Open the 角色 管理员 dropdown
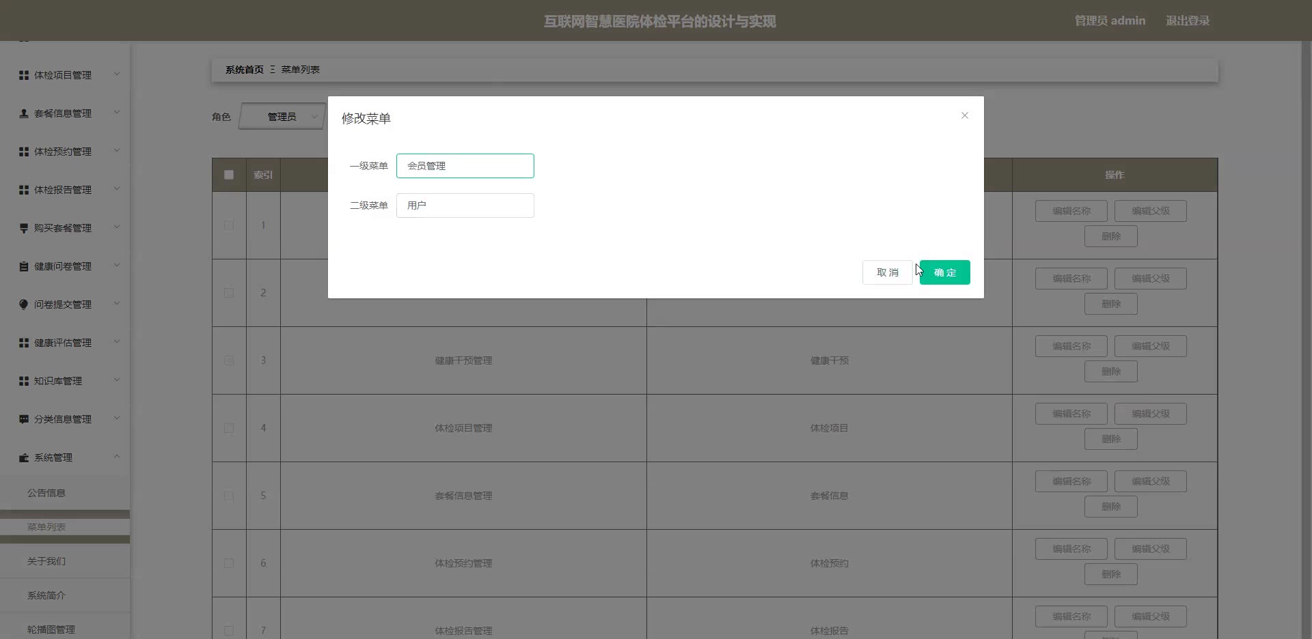Screen dimensions: 1312x639 [x=282, y=117]
